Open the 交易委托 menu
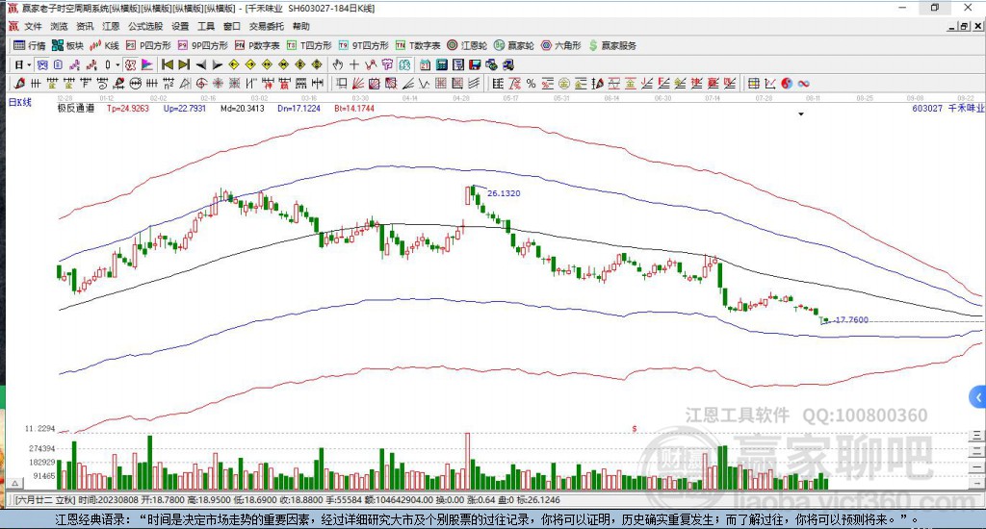This screenshot has width=986, height=529. (266, 26)
